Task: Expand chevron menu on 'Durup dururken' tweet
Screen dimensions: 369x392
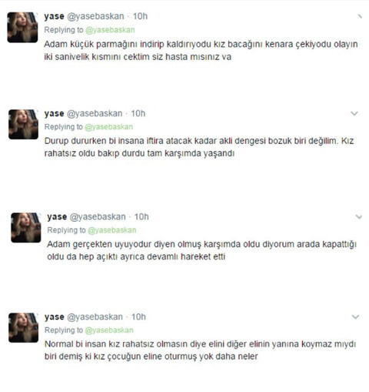Action: click(354, 113)
